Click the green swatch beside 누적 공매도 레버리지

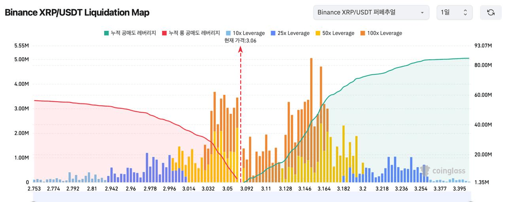106,33
